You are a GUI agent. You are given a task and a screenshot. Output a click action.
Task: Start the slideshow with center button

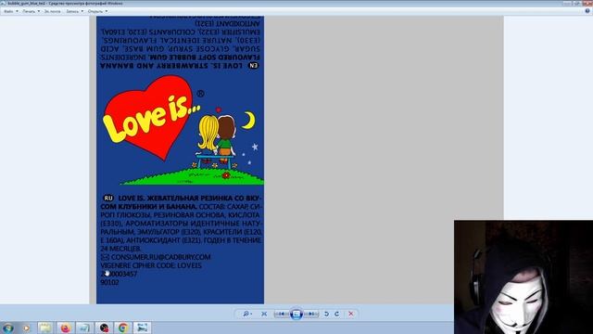(x=296, y=314)
